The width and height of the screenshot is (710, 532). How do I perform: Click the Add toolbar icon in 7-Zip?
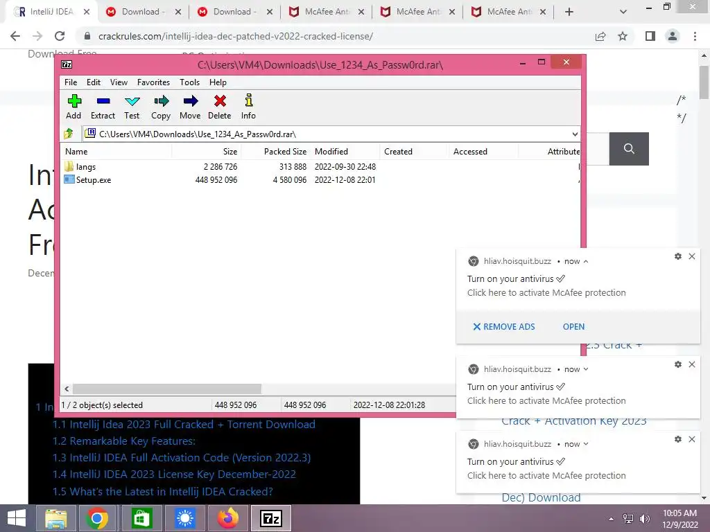pos(74,101)
